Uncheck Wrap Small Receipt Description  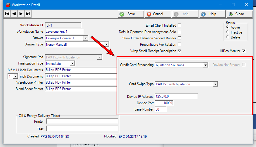pyautogui.click(x=179, y=51)
